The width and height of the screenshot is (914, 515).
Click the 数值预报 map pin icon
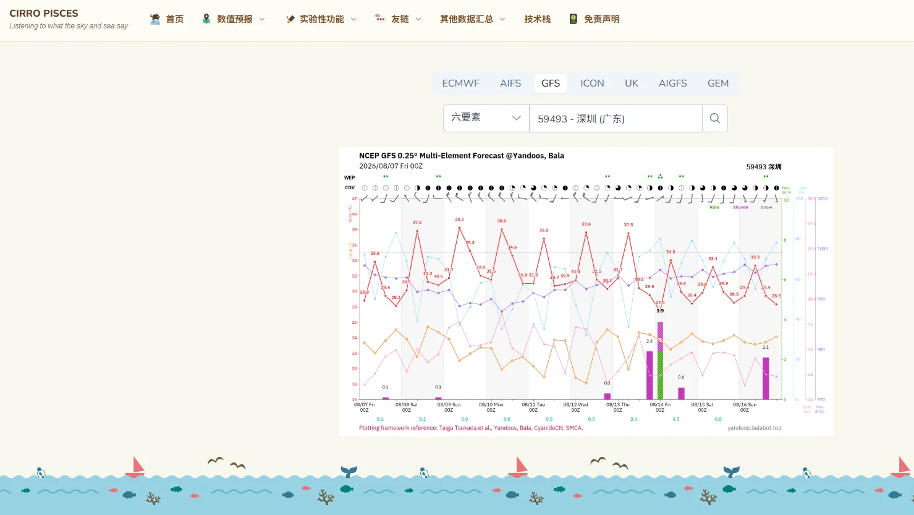[206, 19]
